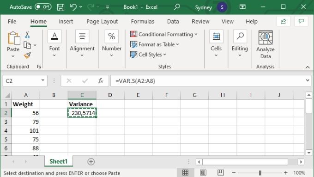Open the Editing group button
The height and width of the screenshot is (177, 314).
coord(240,43)
